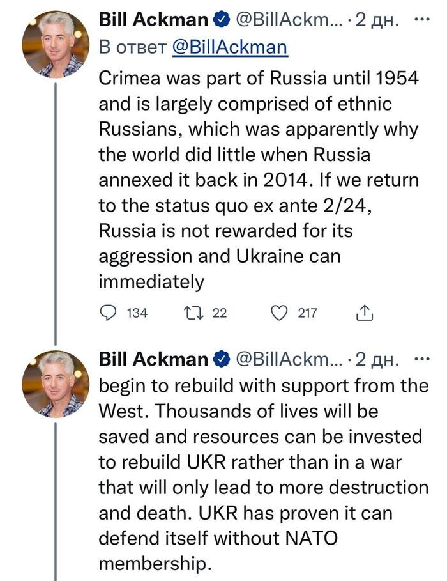Click the "2 дн." timestamp on the first tweet

377,20
